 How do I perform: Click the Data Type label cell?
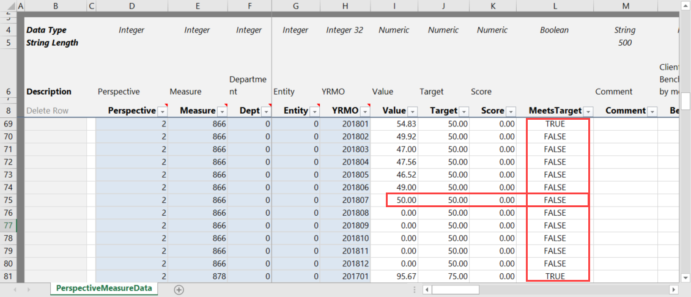coord(56,31)
